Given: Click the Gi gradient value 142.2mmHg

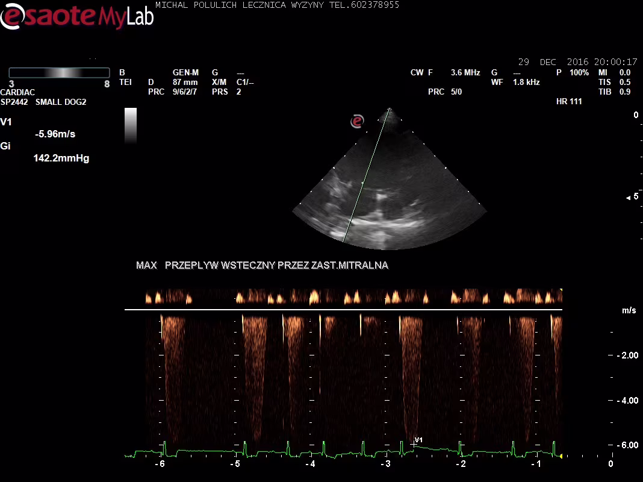Looking at the screenshot, I should (61, 158).
